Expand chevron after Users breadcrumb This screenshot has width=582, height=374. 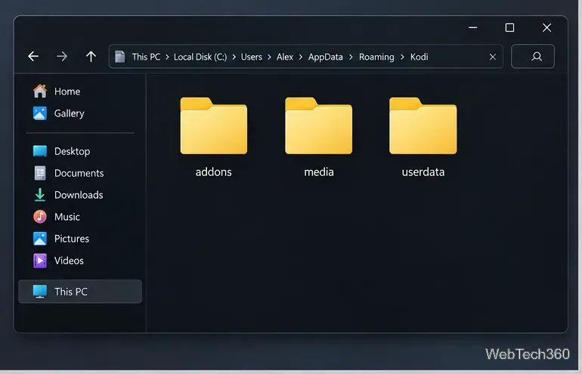(x=269, y=57)
